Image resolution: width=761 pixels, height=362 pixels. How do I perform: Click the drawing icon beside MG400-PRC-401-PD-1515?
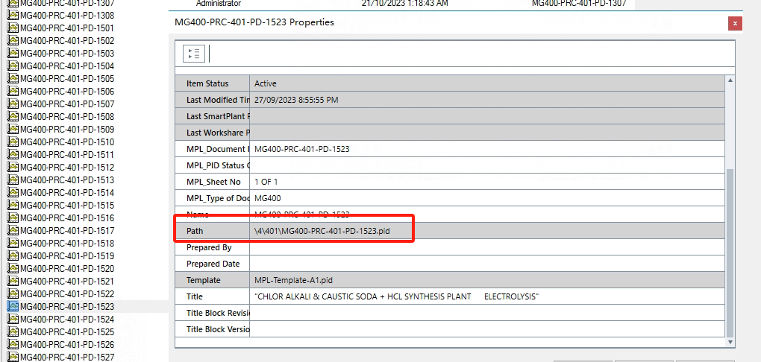[x=13, y=205]
